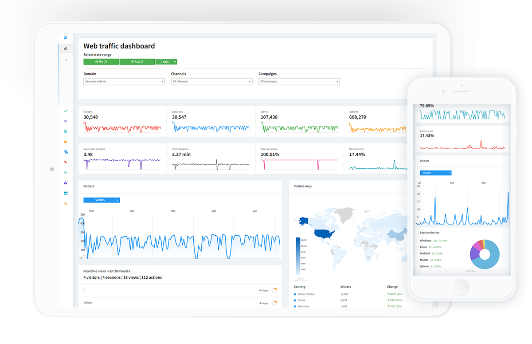Expand the All campaigns dropdown
532x344 pixels.
(x=299, y=82)
